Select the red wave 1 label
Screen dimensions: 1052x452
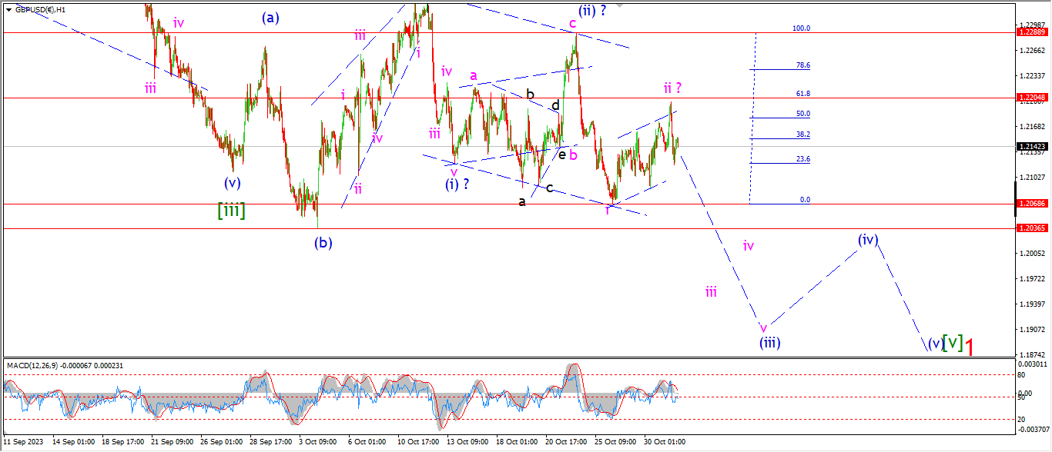pyautogui.click(x=970, y=347)
